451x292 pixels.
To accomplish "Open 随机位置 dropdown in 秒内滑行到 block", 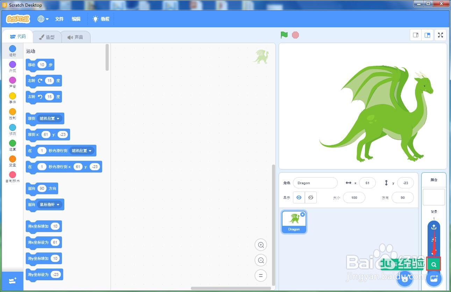I will (82, 151).
